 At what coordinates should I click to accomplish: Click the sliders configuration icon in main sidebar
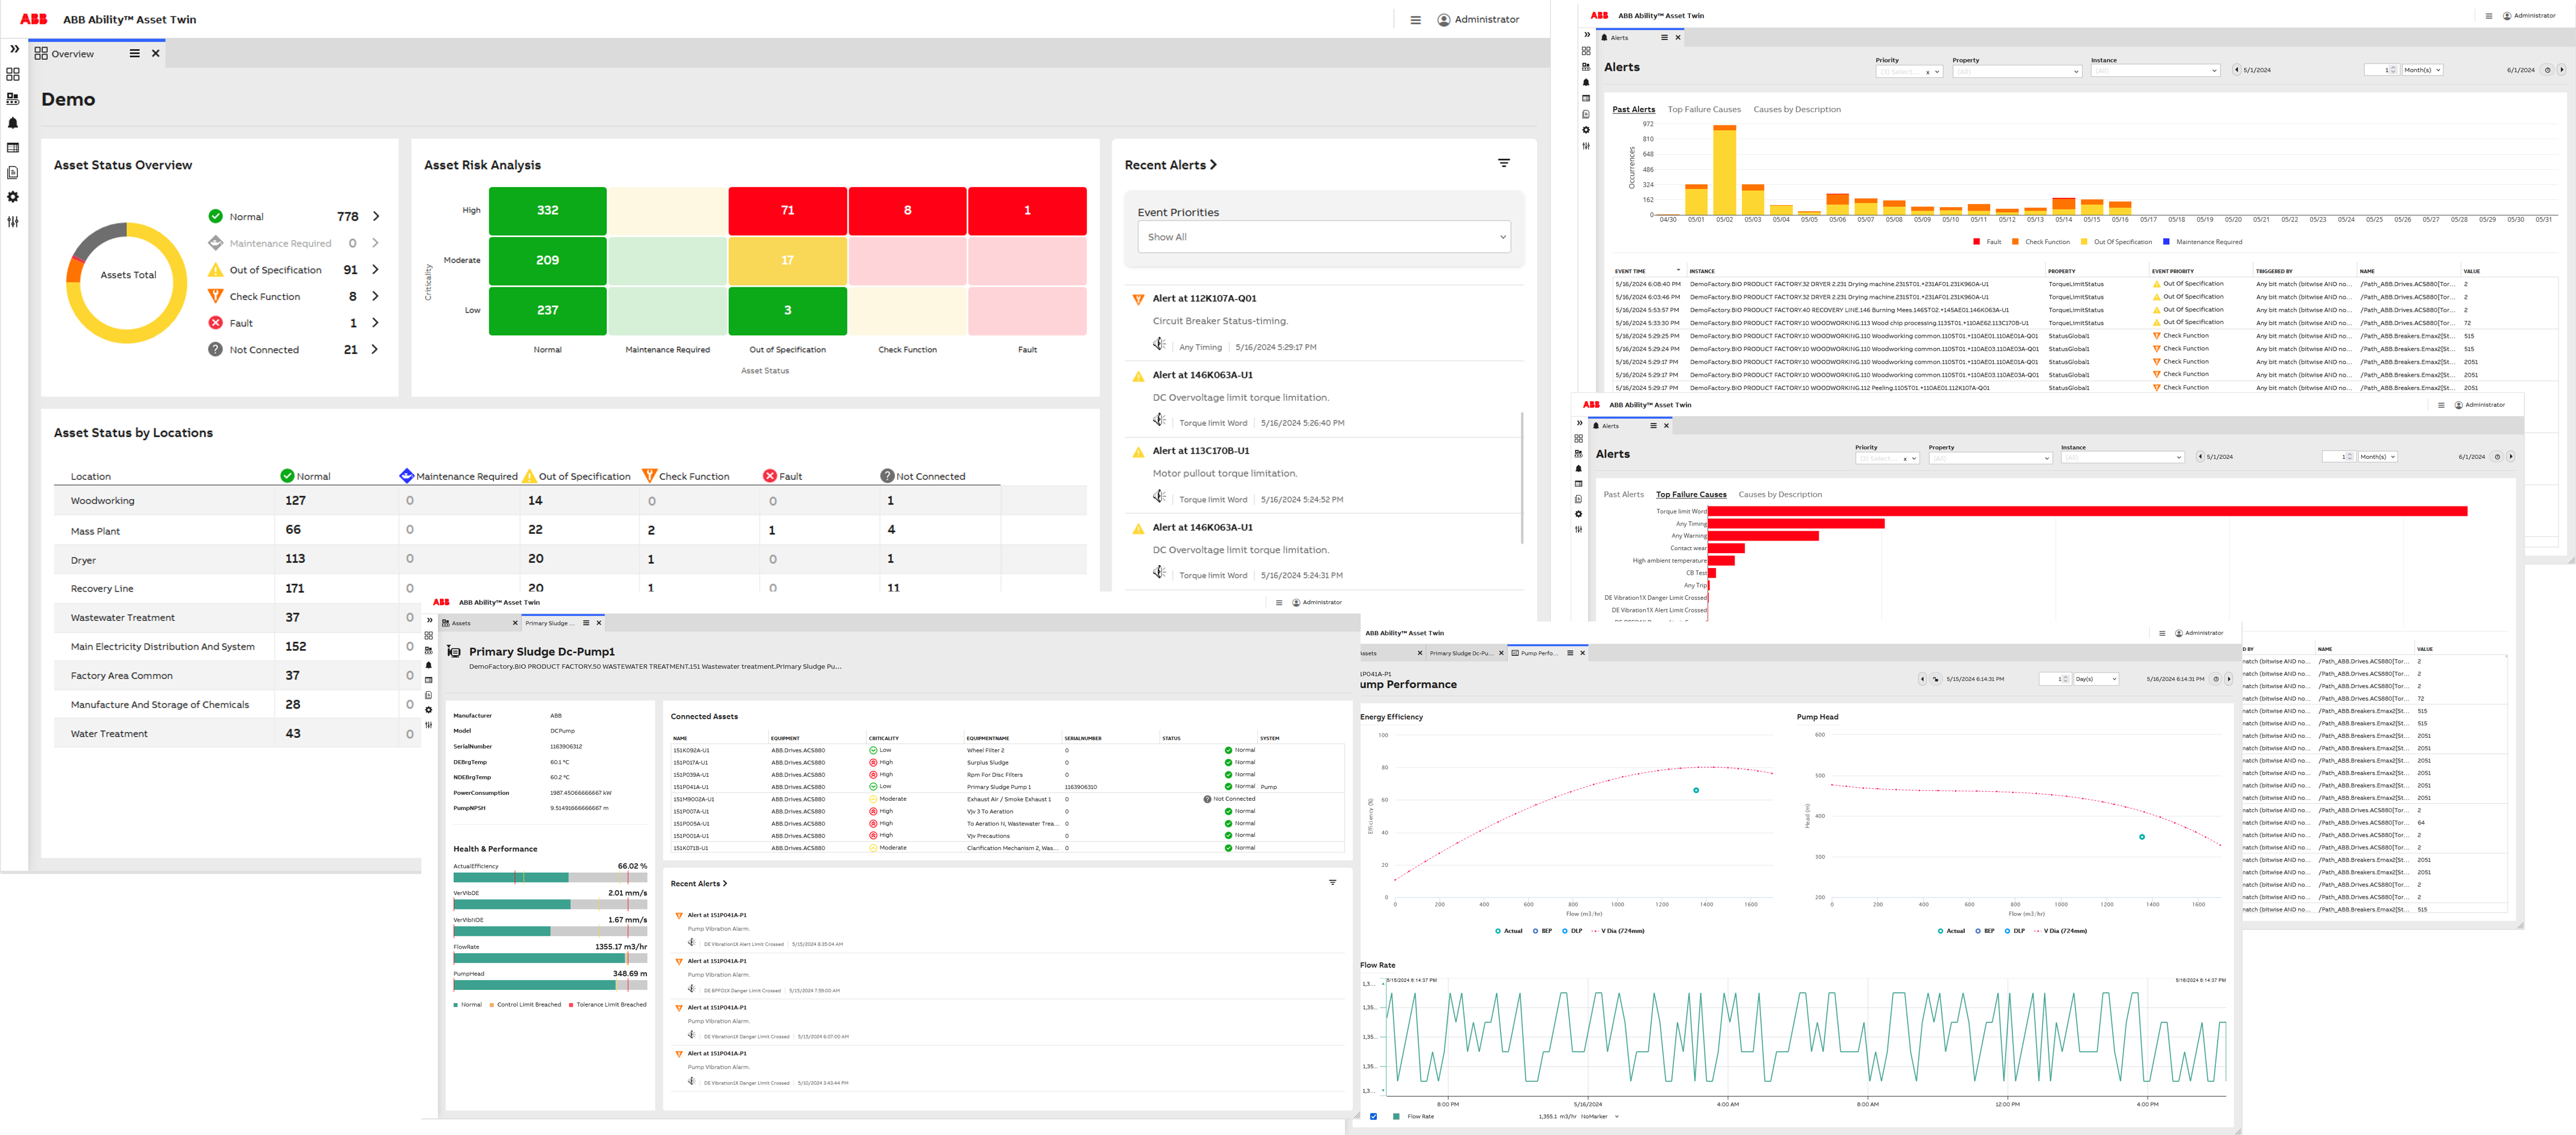pyautogui.click(x=13, y=222)
